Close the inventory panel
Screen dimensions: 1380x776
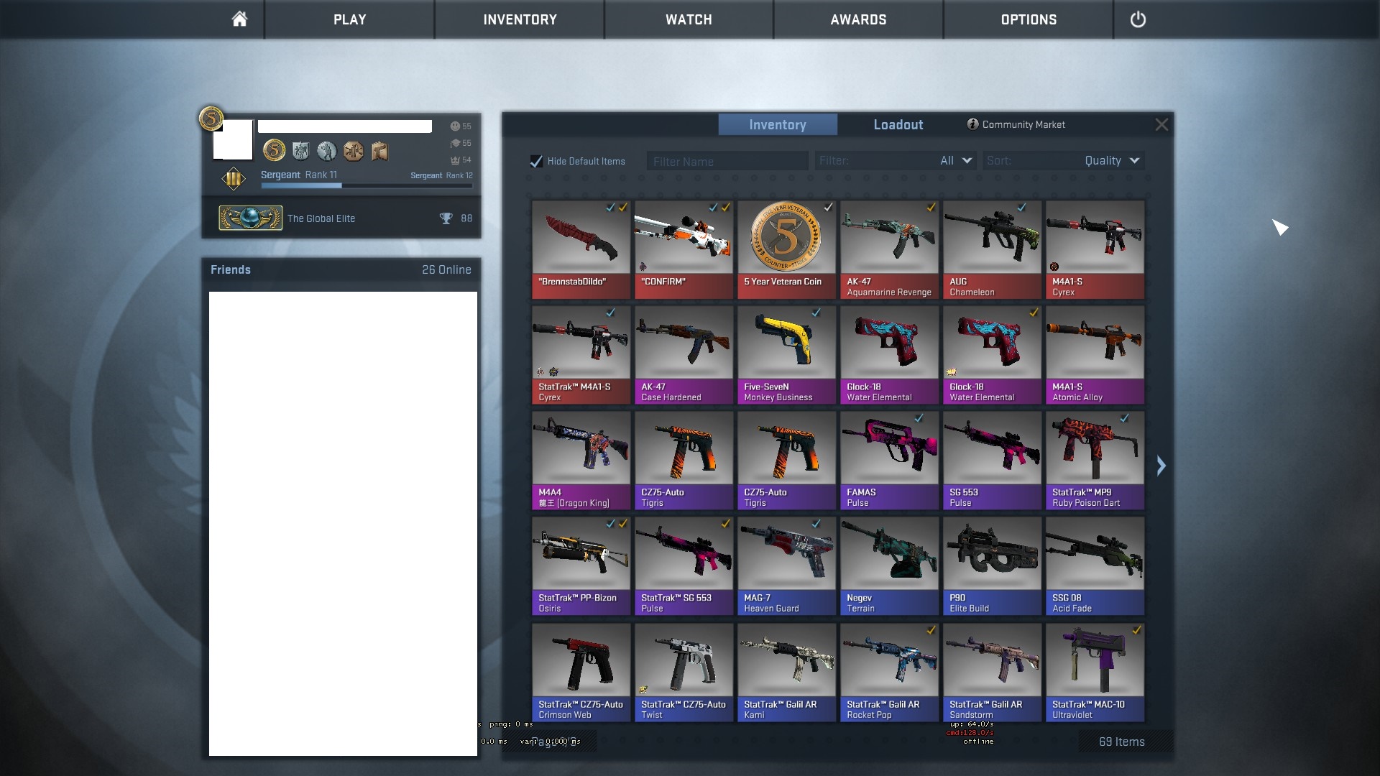[1161, 124]
